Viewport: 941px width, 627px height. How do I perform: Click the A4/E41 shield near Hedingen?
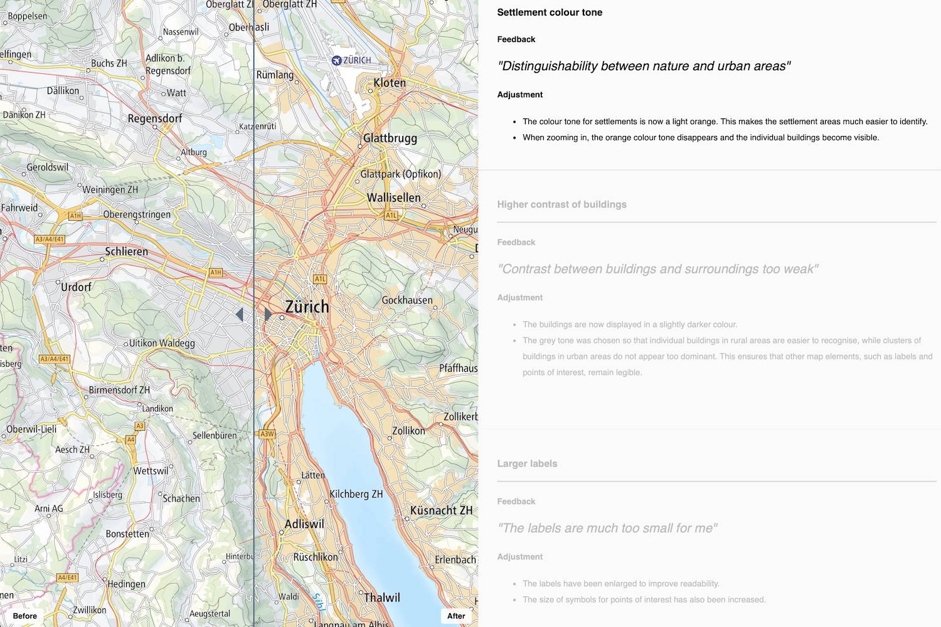[68, 577]
